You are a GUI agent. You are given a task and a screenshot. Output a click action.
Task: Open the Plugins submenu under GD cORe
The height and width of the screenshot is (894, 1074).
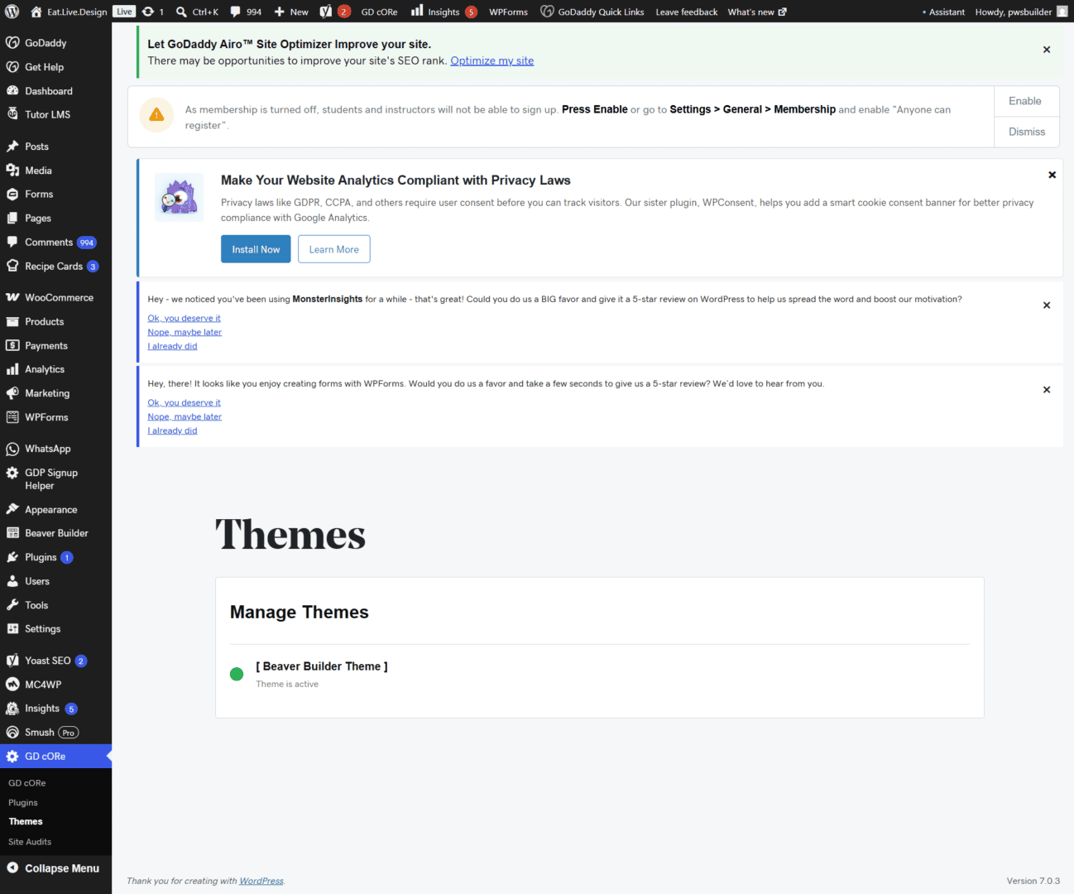[23, 803]
